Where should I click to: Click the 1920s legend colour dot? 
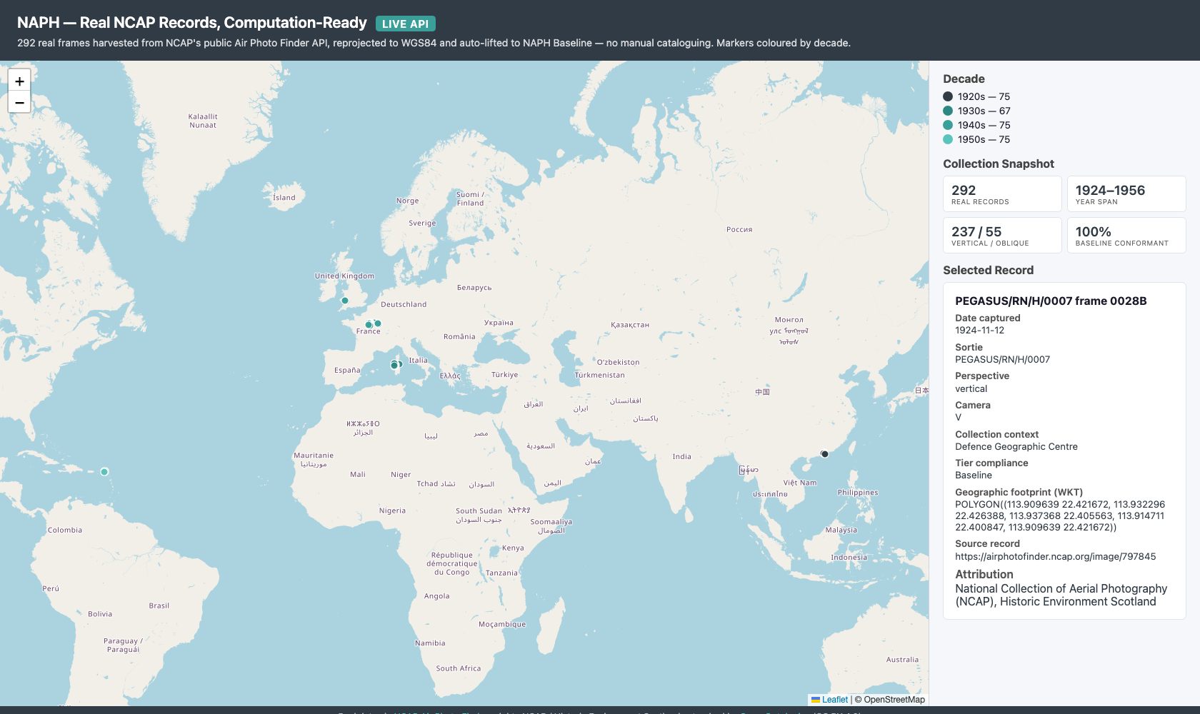click(x=948, y=96)
